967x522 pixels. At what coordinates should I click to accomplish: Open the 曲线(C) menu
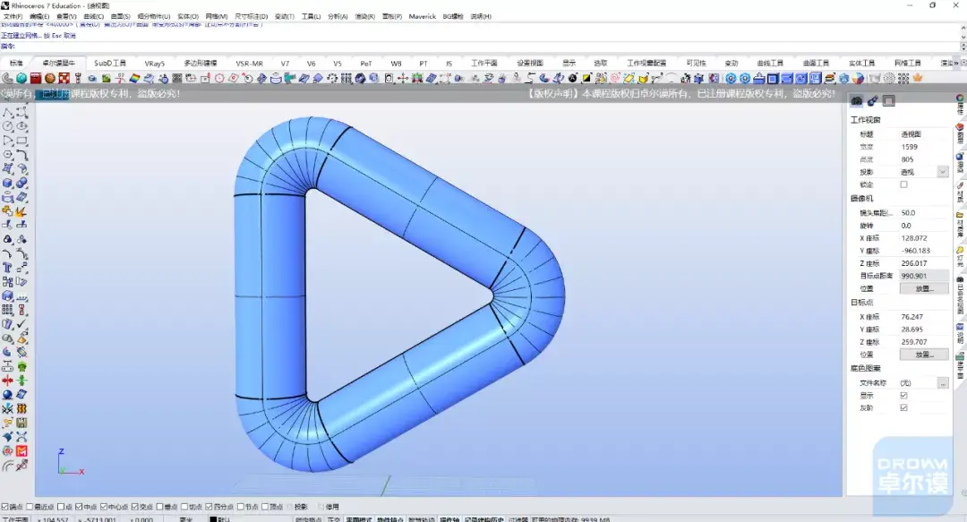click(93, 16)
